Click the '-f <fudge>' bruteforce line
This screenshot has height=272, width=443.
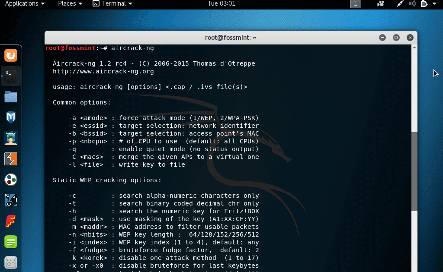(x=164, y=250)
